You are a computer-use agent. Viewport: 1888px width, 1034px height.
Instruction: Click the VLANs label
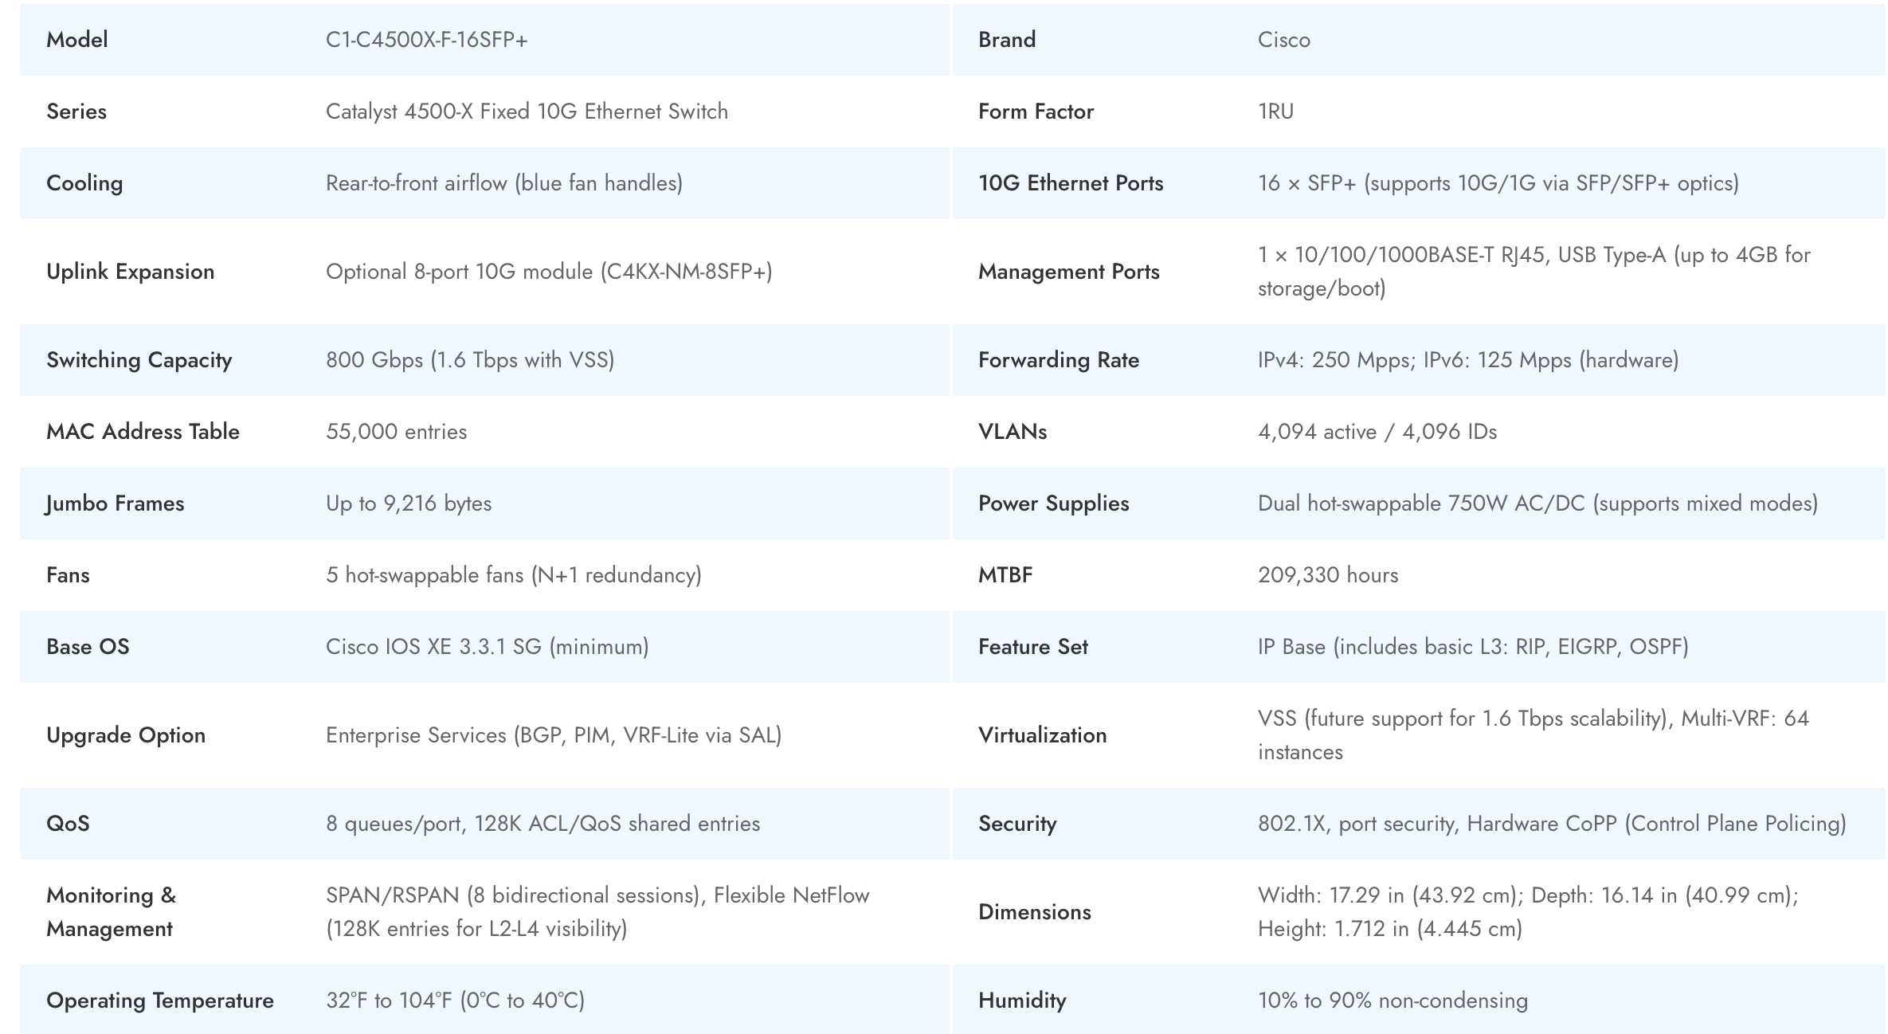(x=1012, y=432)
